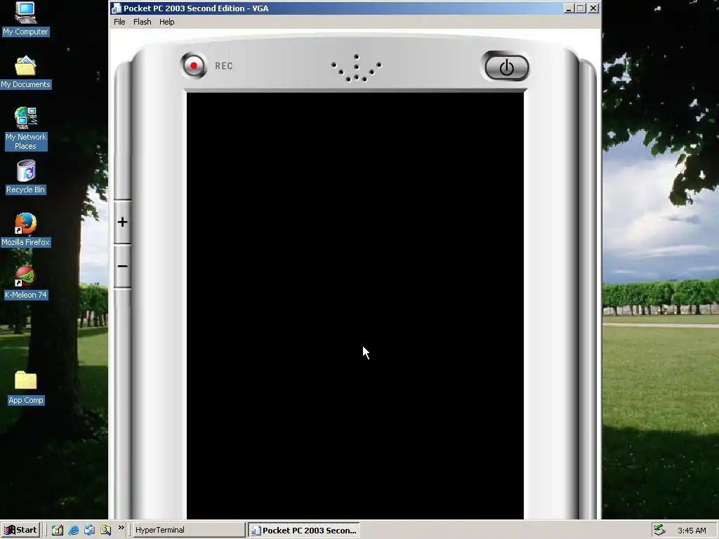This screenshot has height=539, width=719.
Task: Open the Flash menu
Action: [142, 22]
